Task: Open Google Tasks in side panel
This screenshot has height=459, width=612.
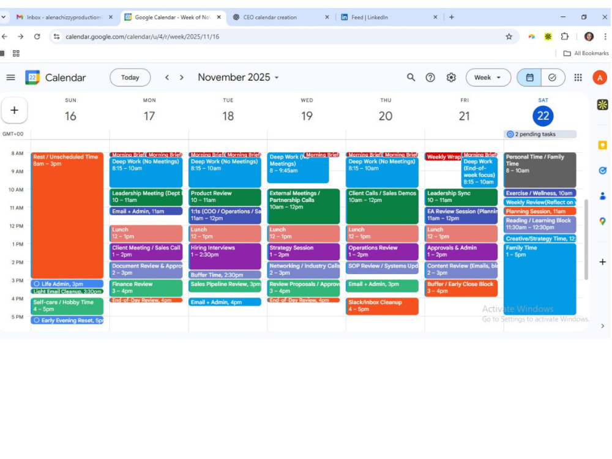Action: point(602,170)
